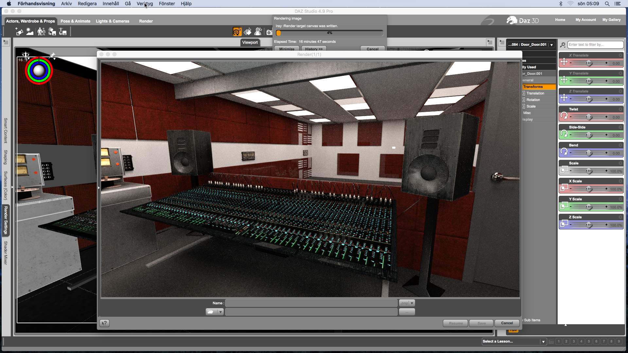Toggle the Scale group checkbox
The height and width of the screenshot is (353, 628).
coord(524,106)
